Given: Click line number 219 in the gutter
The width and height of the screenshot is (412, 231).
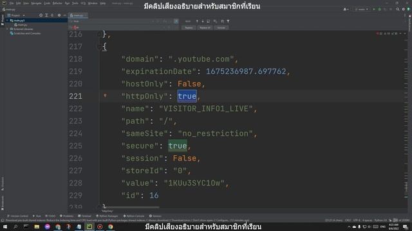Looking at the screenshot, I should tap(76, 71).
